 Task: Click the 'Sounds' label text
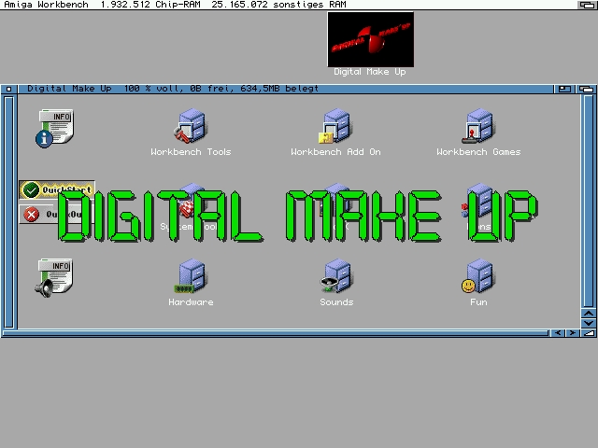336,302
